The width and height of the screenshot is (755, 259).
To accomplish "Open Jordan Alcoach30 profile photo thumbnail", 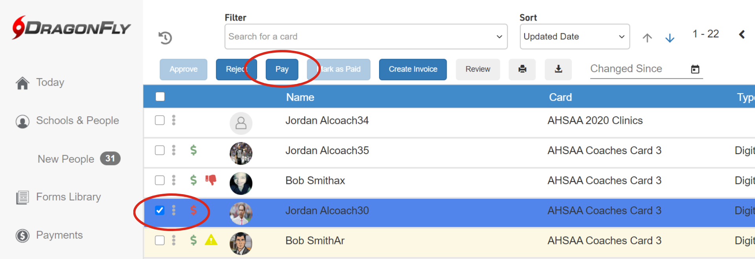I will (x=241, y=213).
